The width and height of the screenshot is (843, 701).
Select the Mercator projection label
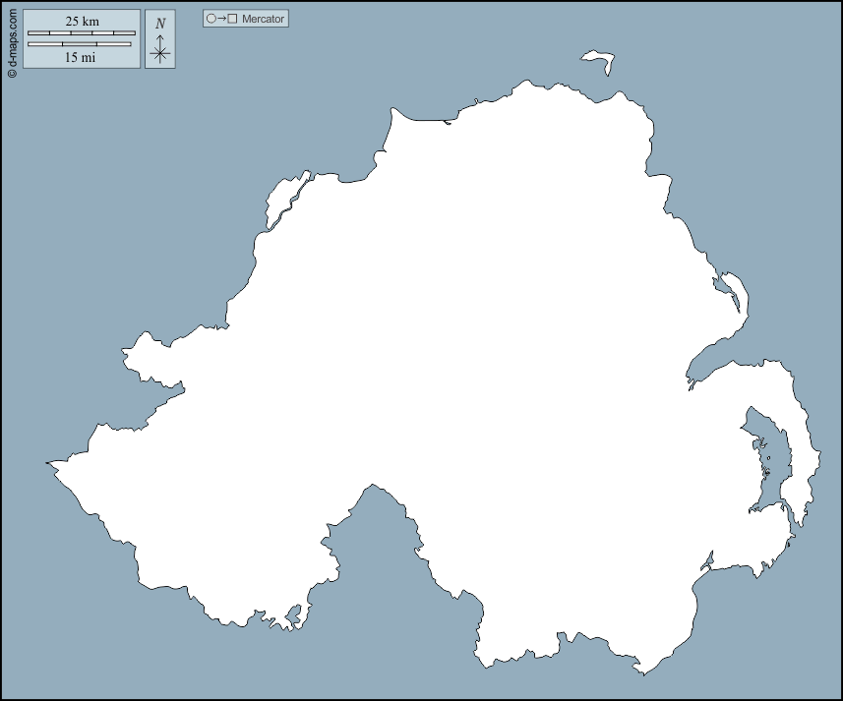263,19
